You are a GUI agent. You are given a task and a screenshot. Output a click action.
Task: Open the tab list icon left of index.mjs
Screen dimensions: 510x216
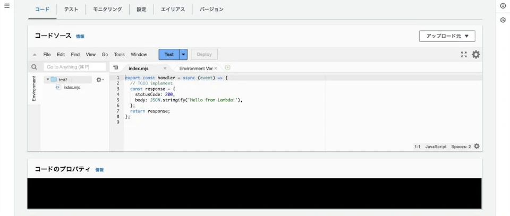(x=115, y=67)
